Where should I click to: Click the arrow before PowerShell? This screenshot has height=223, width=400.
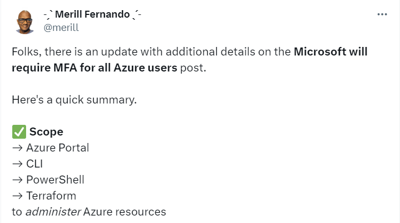coord(18,180)
